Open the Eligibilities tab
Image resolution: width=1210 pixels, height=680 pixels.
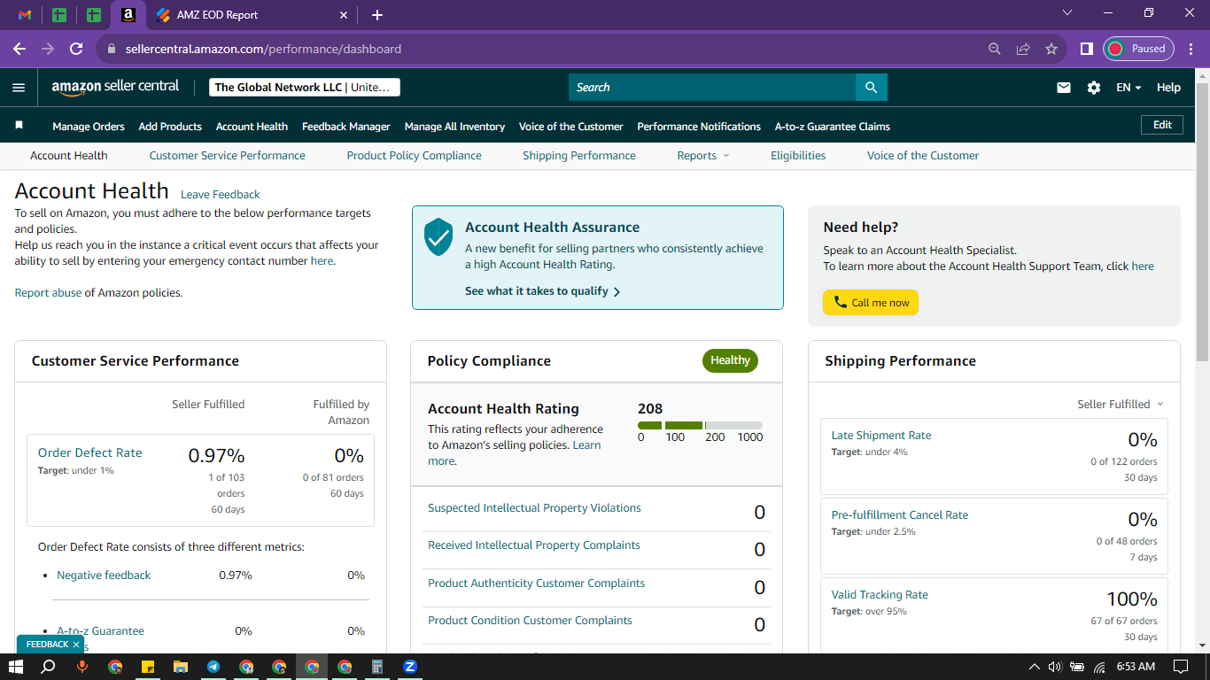798,155
